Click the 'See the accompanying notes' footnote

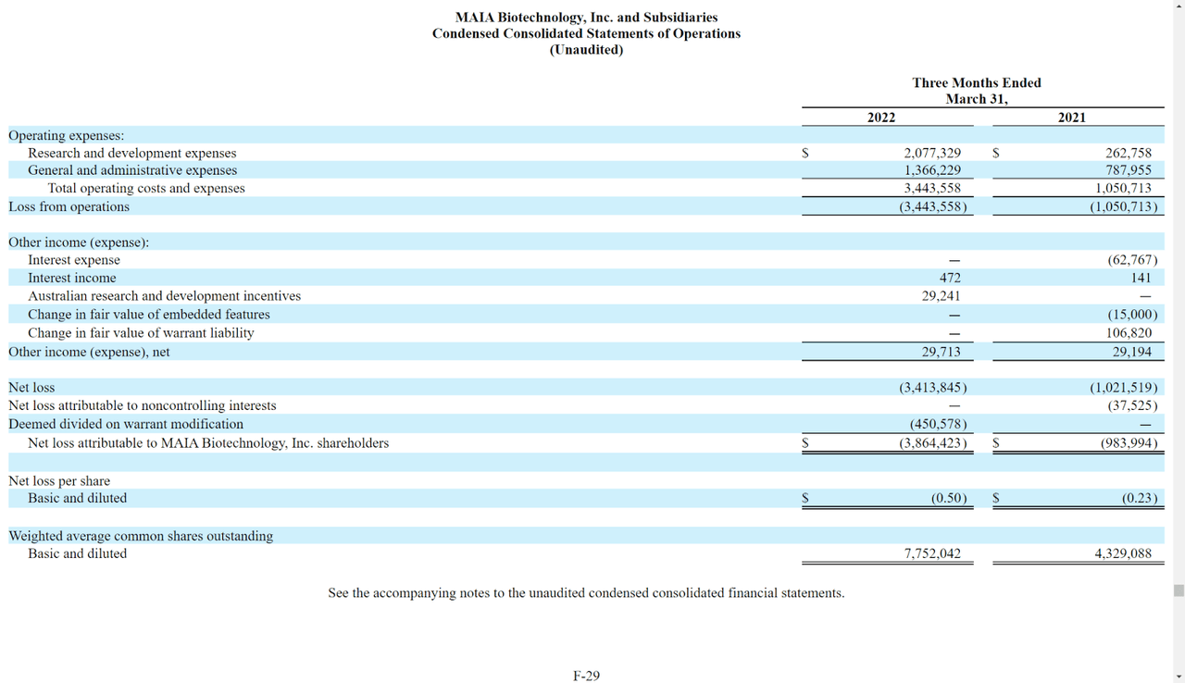(586, 592)
